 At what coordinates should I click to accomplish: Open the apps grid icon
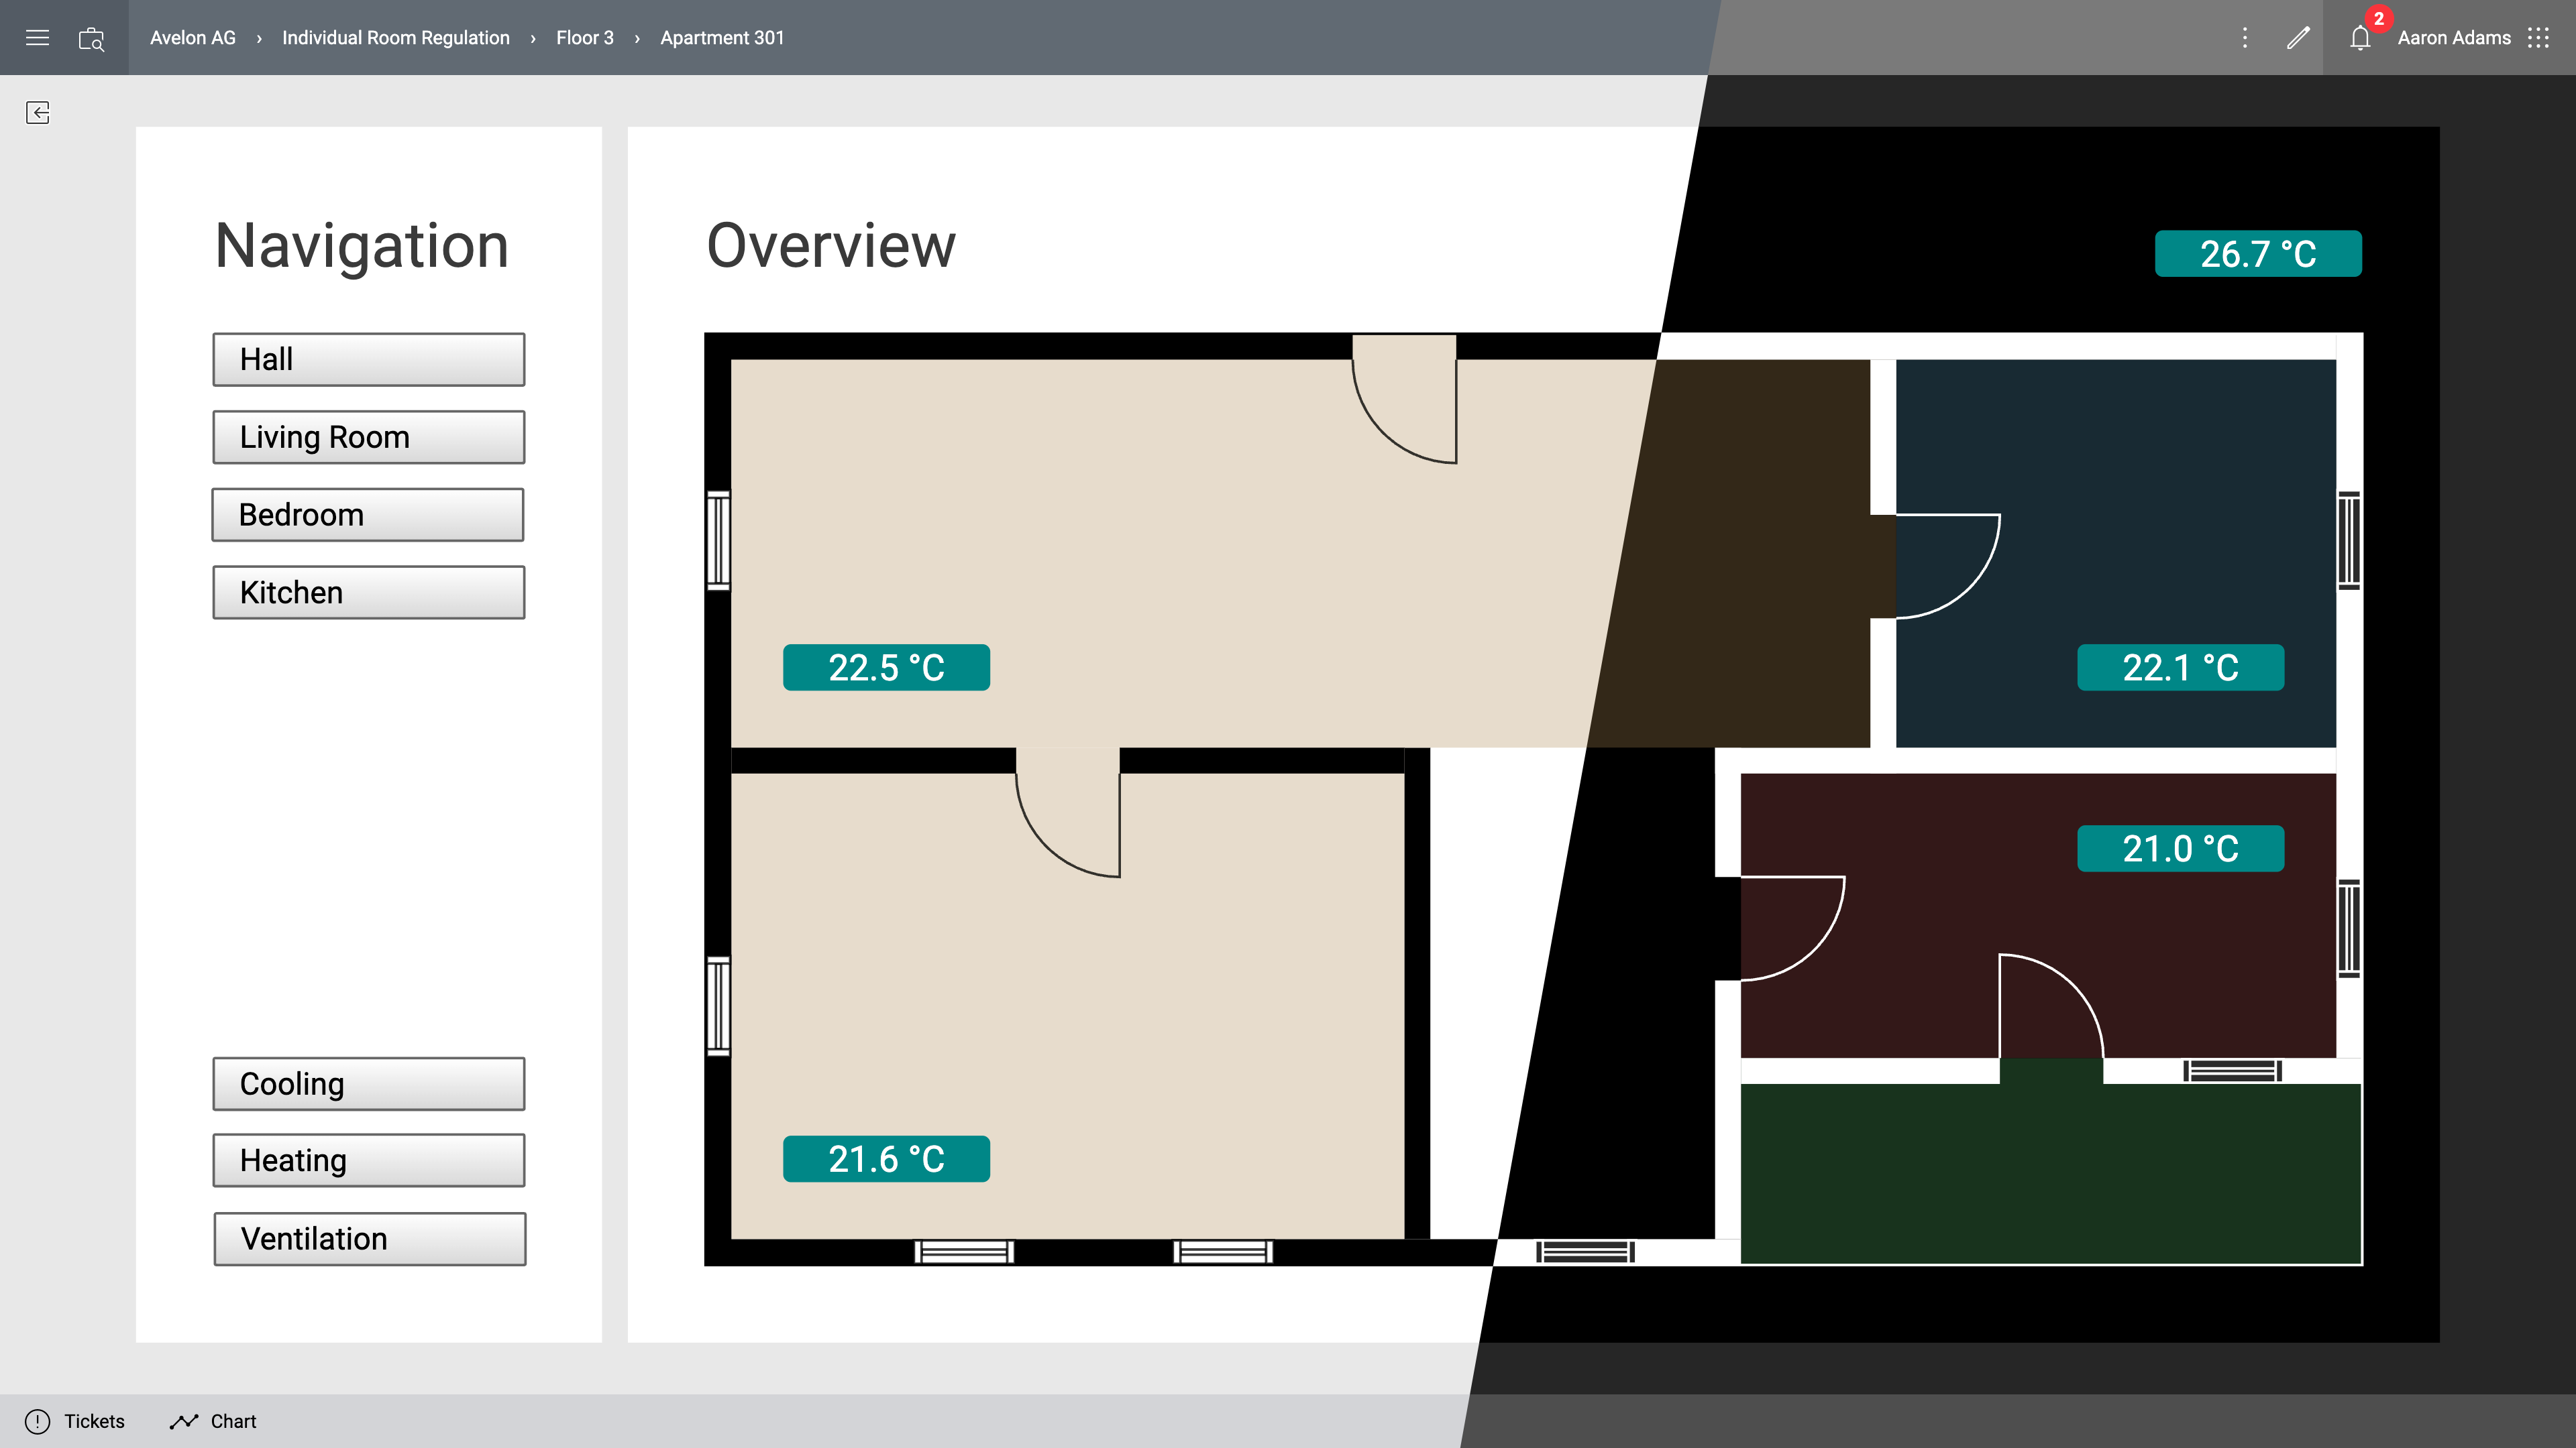click(x=2538, y=38)
